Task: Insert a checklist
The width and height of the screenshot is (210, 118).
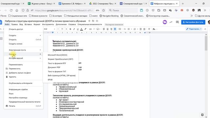Action: pyautogui.click(x=125, y=29)
